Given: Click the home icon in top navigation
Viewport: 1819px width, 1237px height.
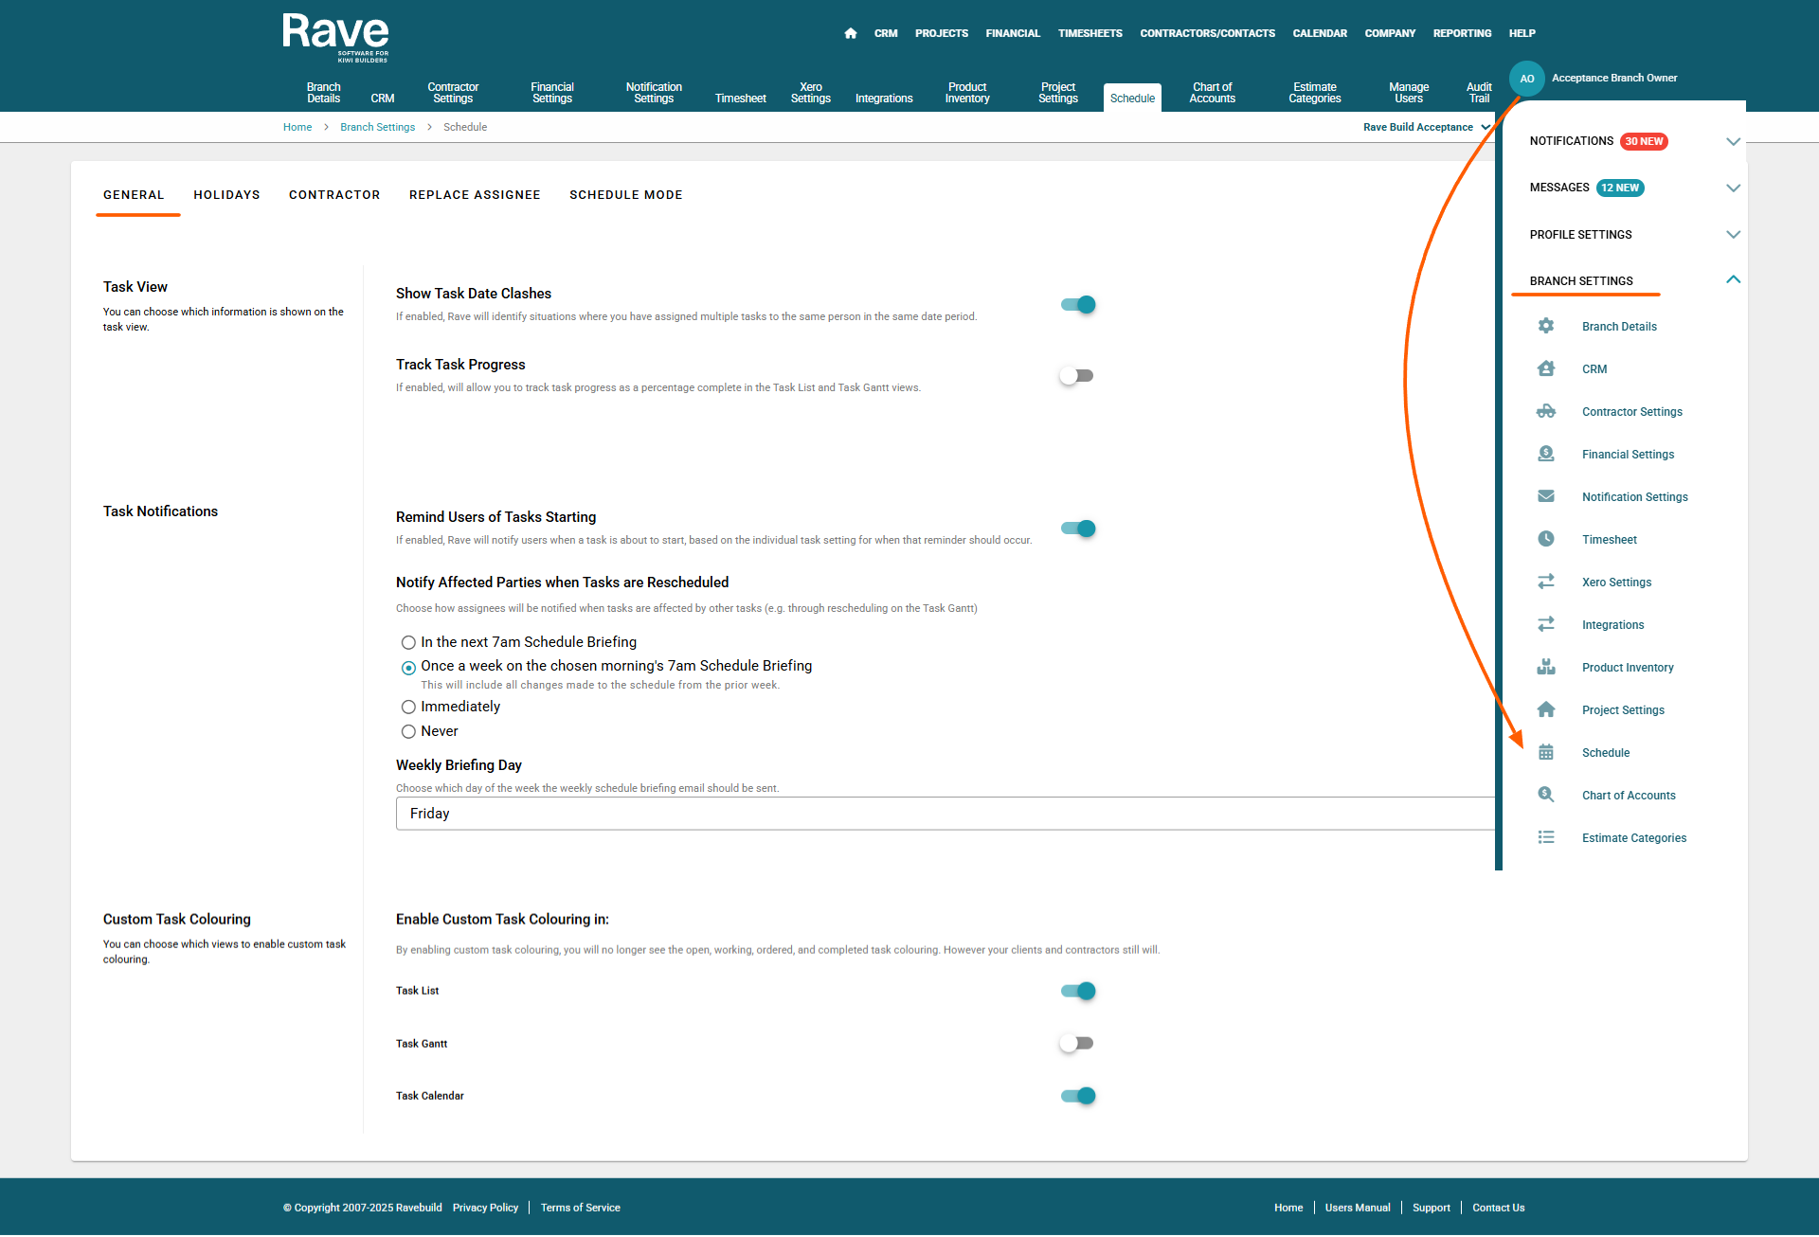Looking at the screenshot, I should (x=850, y=33).
